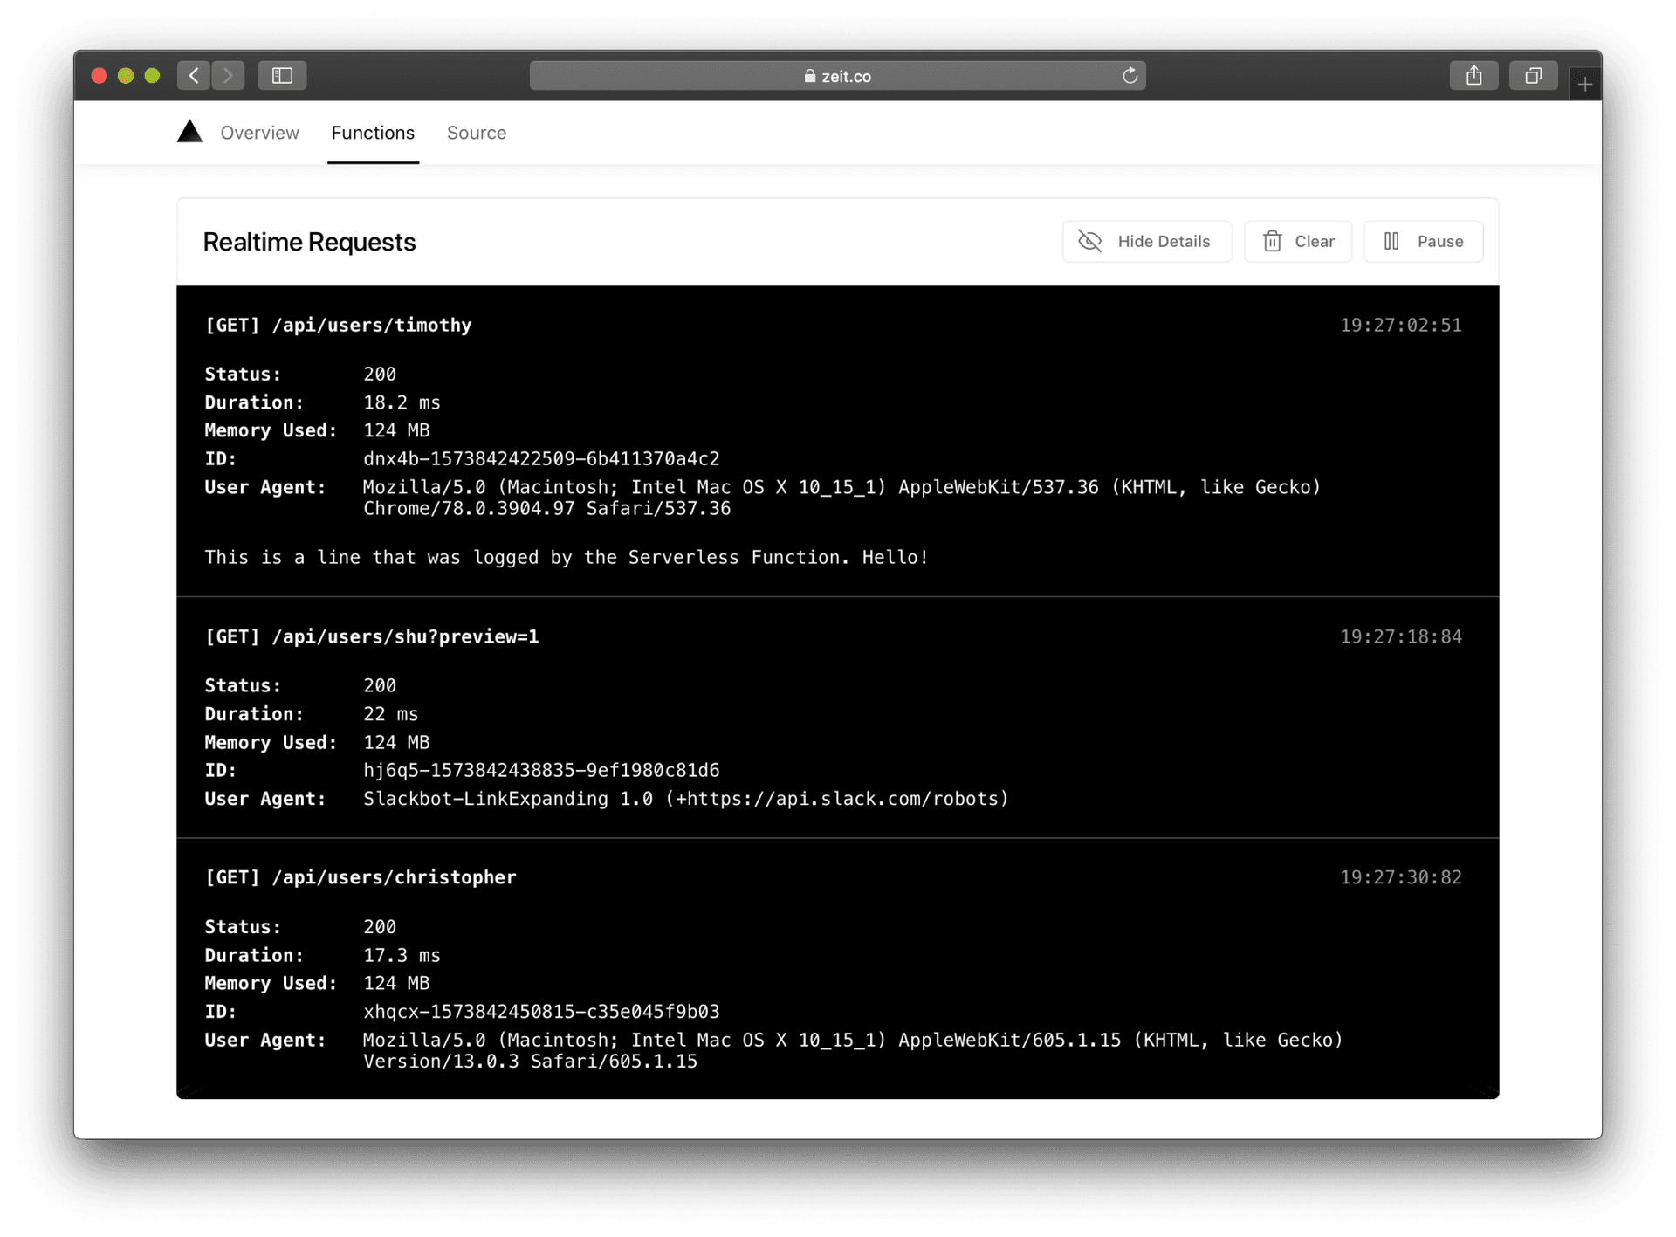1676x1237 pixels.
Task: Select the /api/users/shu?preview=1 request entry
Action: [x=372, y=636]
